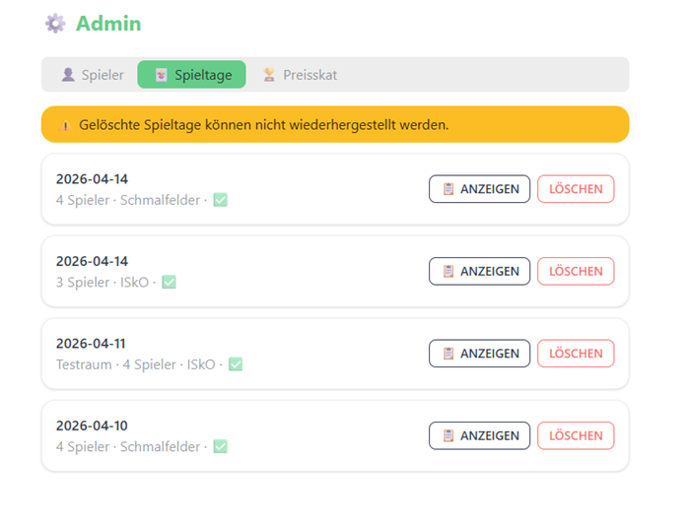Click clipboard icon in first ANZEIGEN button

coord(448,189)
